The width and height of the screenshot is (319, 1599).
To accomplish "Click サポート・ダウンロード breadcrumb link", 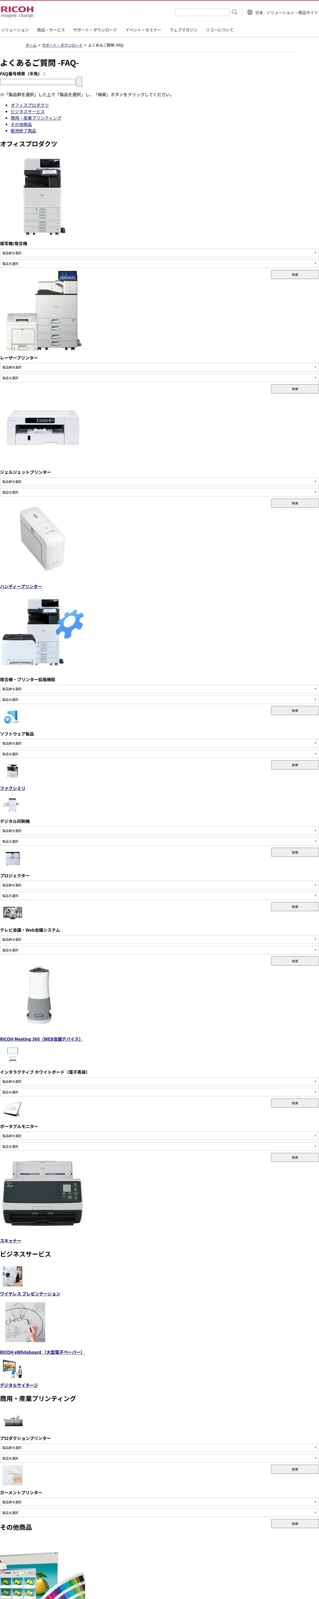I will 62,45.
